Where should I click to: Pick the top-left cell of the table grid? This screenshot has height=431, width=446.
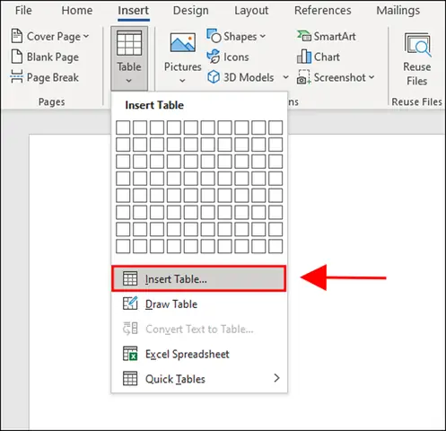click(x=123, y=128)
